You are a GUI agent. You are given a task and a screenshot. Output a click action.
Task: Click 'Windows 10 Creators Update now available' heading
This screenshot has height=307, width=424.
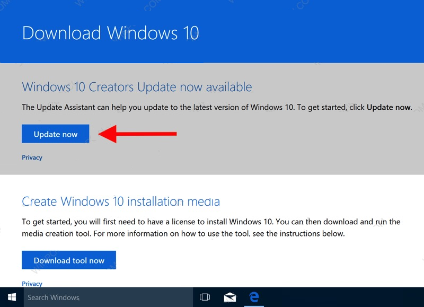coord(137,87)
